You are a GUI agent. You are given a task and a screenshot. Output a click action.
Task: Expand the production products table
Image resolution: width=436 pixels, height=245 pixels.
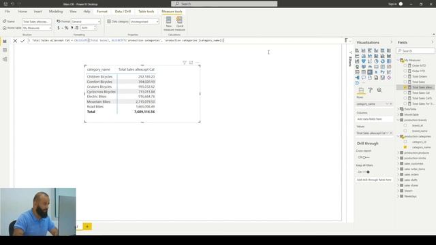coord(399,152)
